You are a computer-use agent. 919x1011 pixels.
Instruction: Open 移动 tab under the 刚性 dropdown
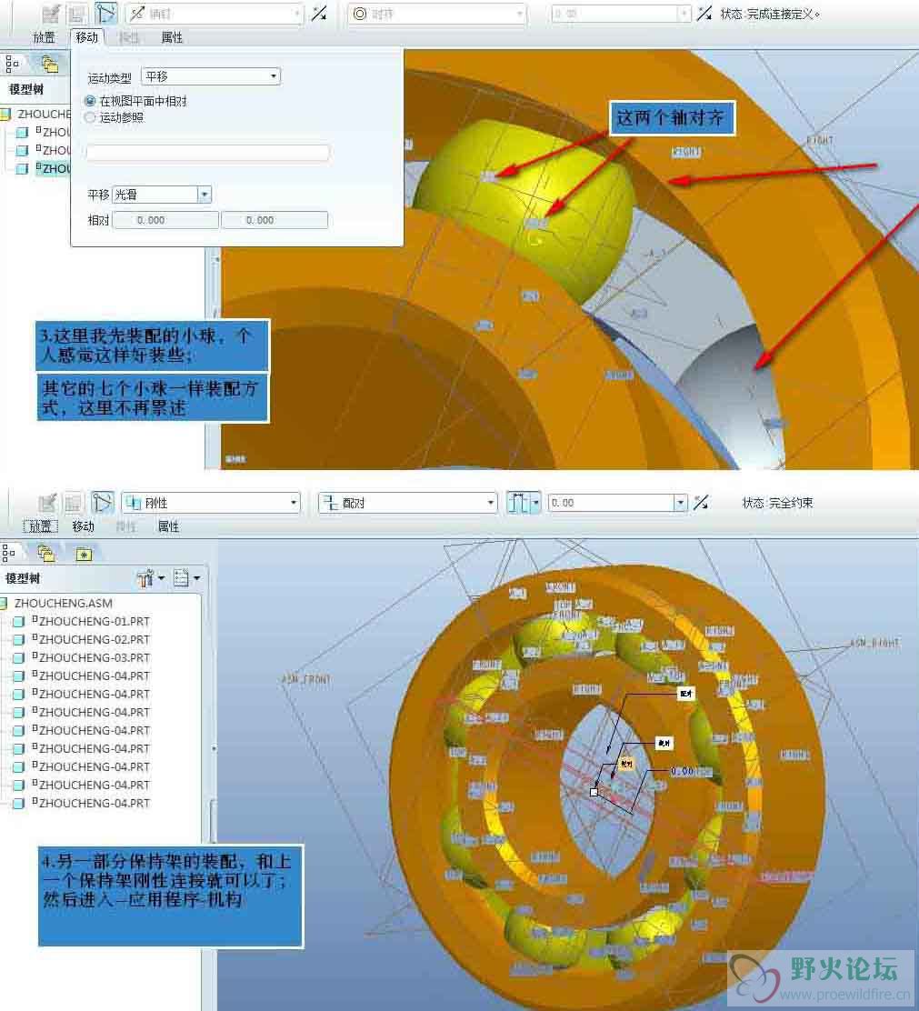pos(83,526)
